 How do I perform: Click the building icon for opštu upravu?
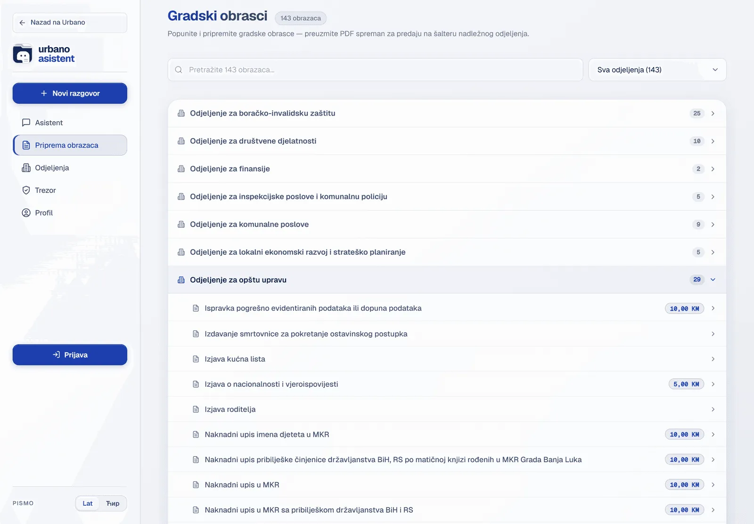181,280
